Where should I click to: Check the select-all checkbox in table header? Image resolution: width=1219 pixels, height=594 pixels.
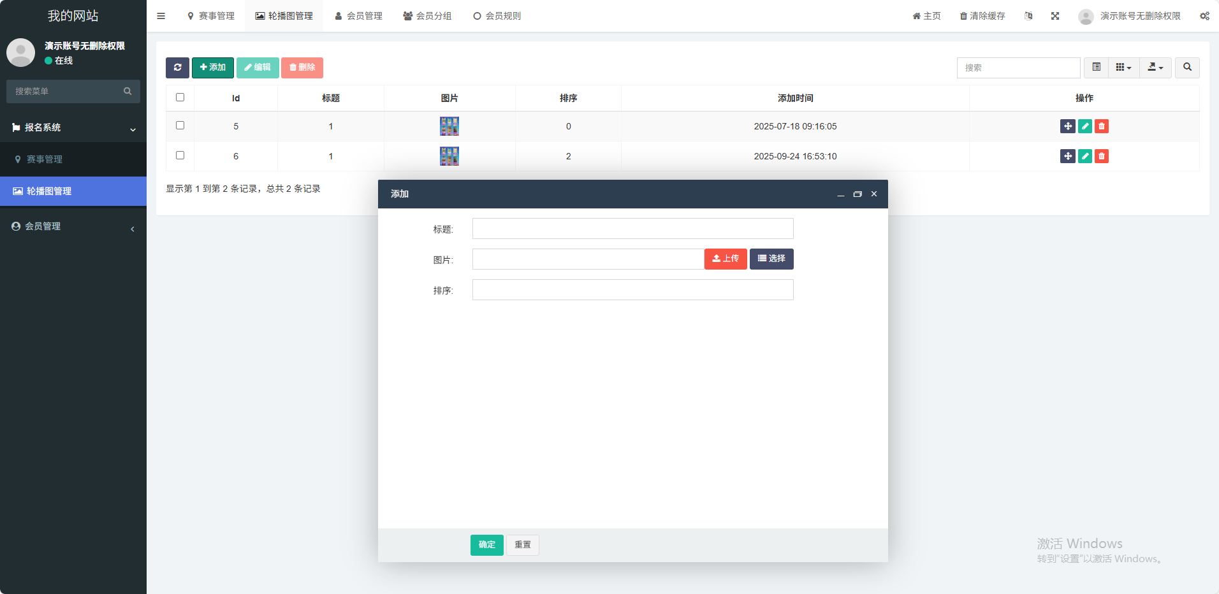180,98
